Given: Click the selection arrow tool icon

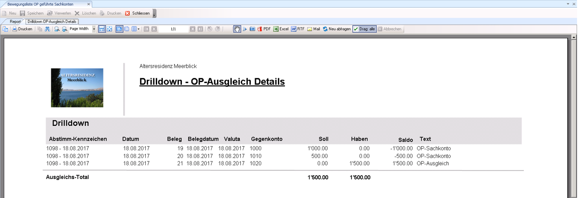Looking at the screenshot, I should tap(245, 29).
